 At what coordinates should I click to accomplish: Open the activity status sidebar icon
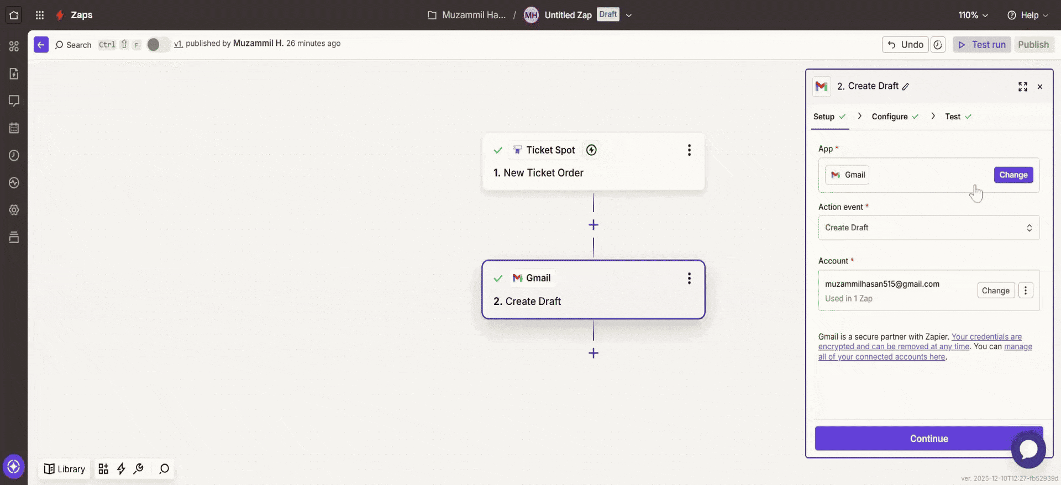click(14, 183)
